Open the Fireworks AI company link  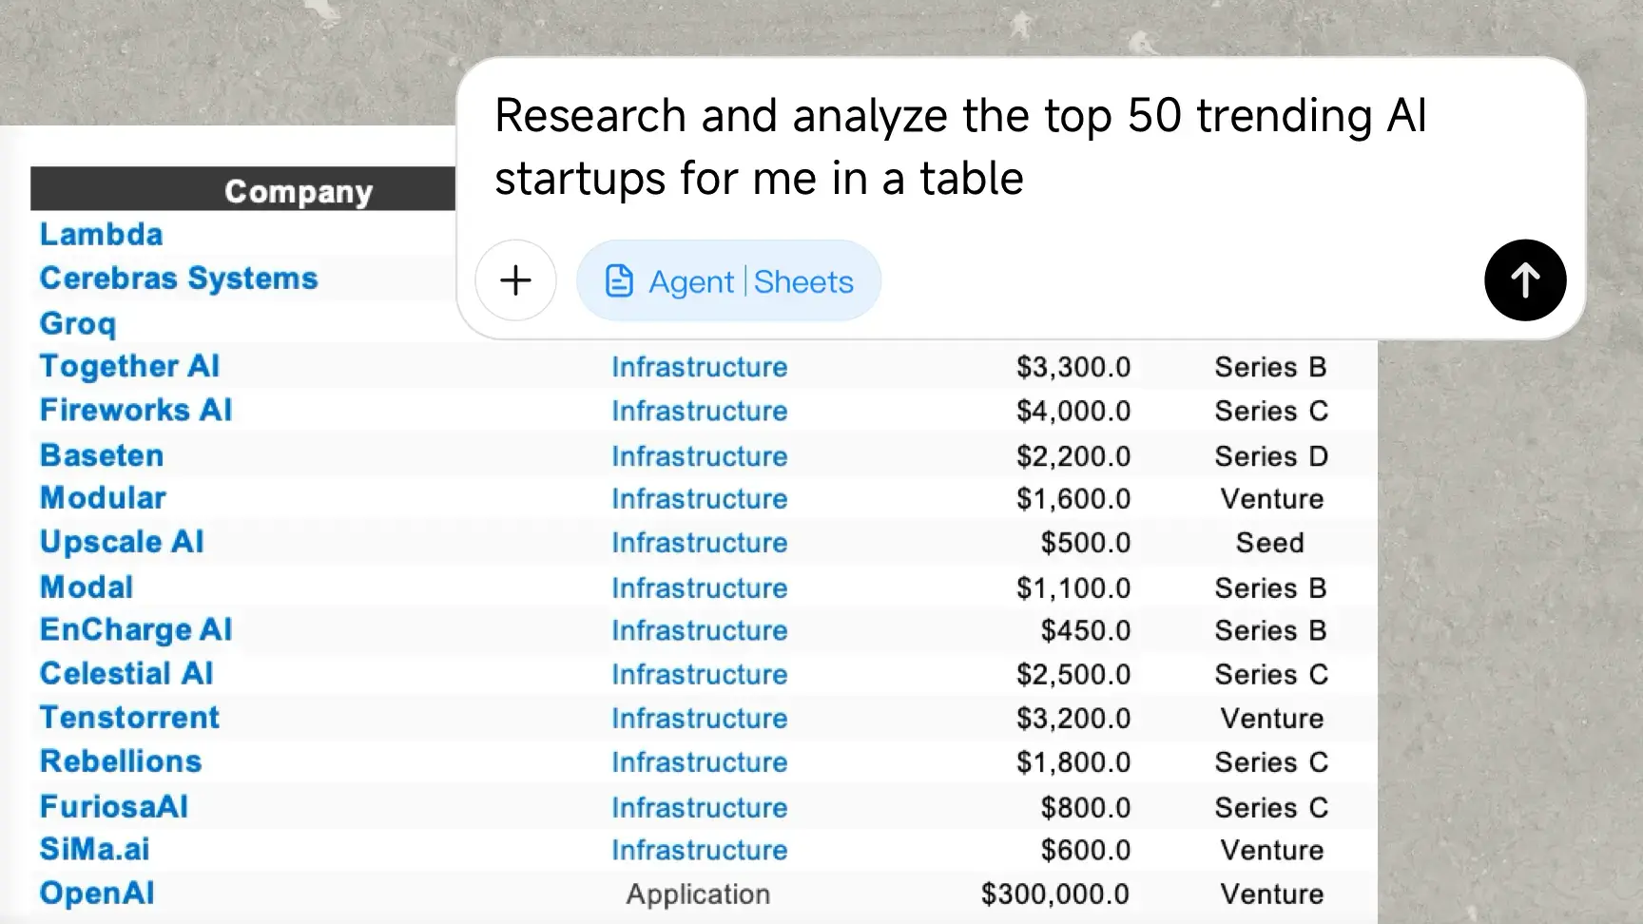pyautogui.click(x=136, y=411)
